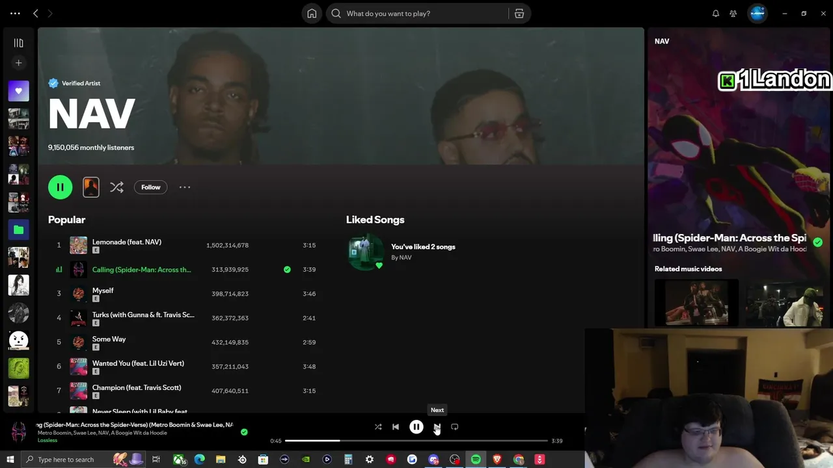Click Myself album art thumbnail
Image resolution: width=833 pixels, height=468 pixels.
coord(79,294)
